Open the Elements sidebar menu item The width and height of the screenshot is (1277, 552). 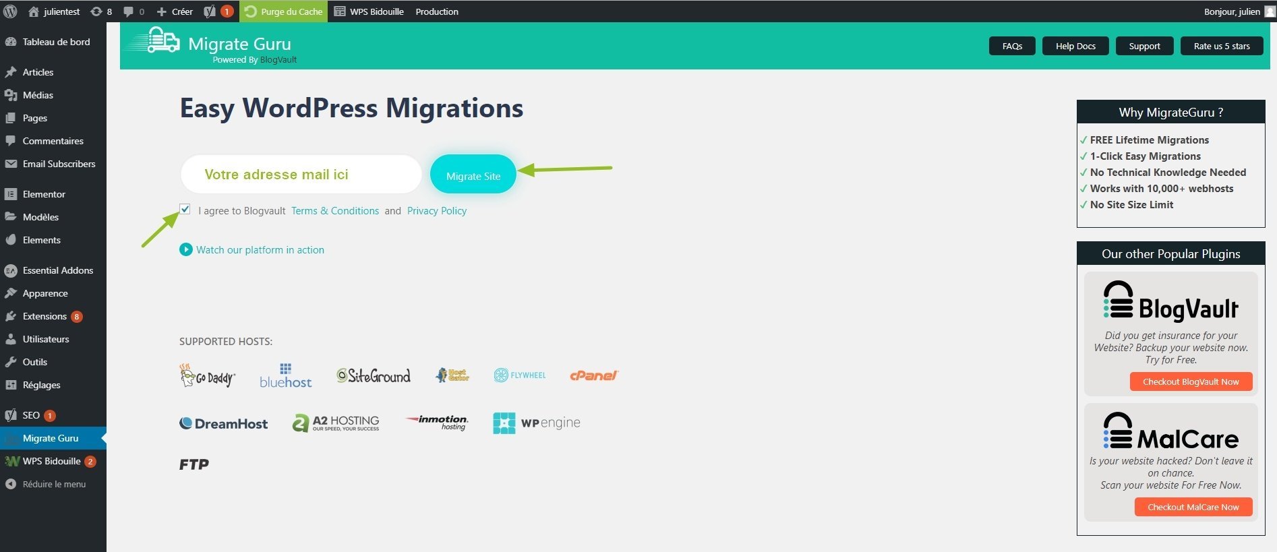pyautogui.click(x=53, y=240)
